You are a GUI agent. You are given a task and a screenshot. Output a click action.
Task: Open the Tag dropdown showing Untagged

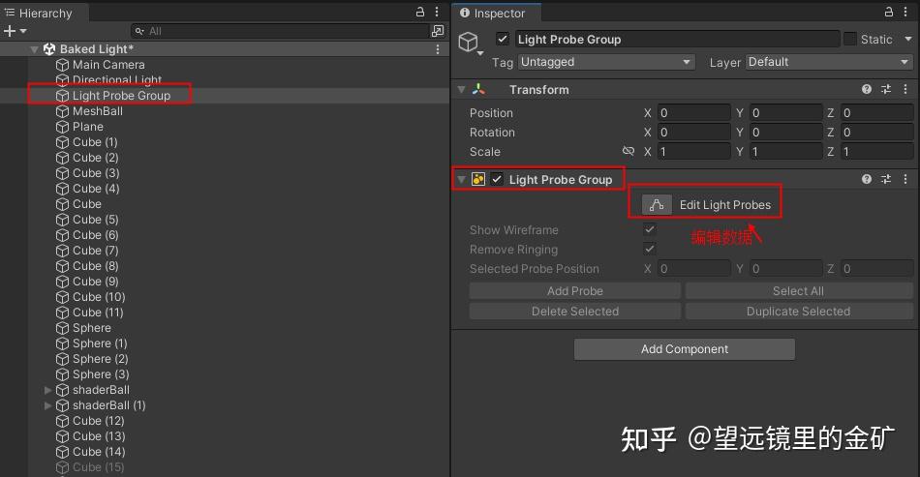606,62
